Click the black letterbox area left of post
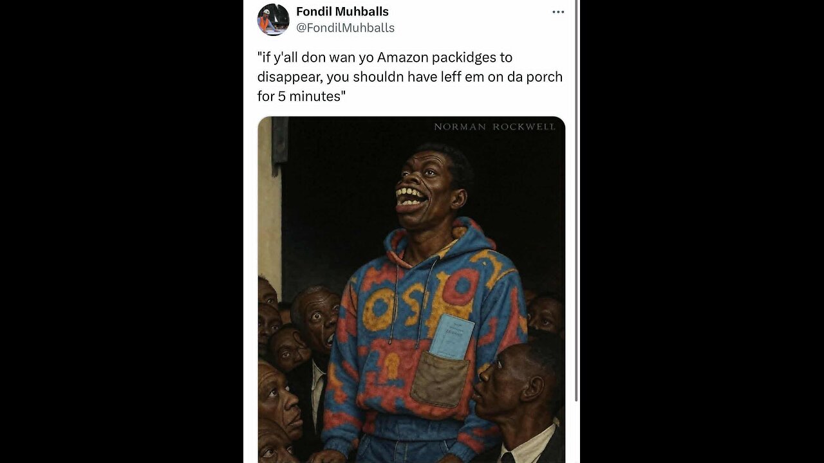 [x=122, y=232]
